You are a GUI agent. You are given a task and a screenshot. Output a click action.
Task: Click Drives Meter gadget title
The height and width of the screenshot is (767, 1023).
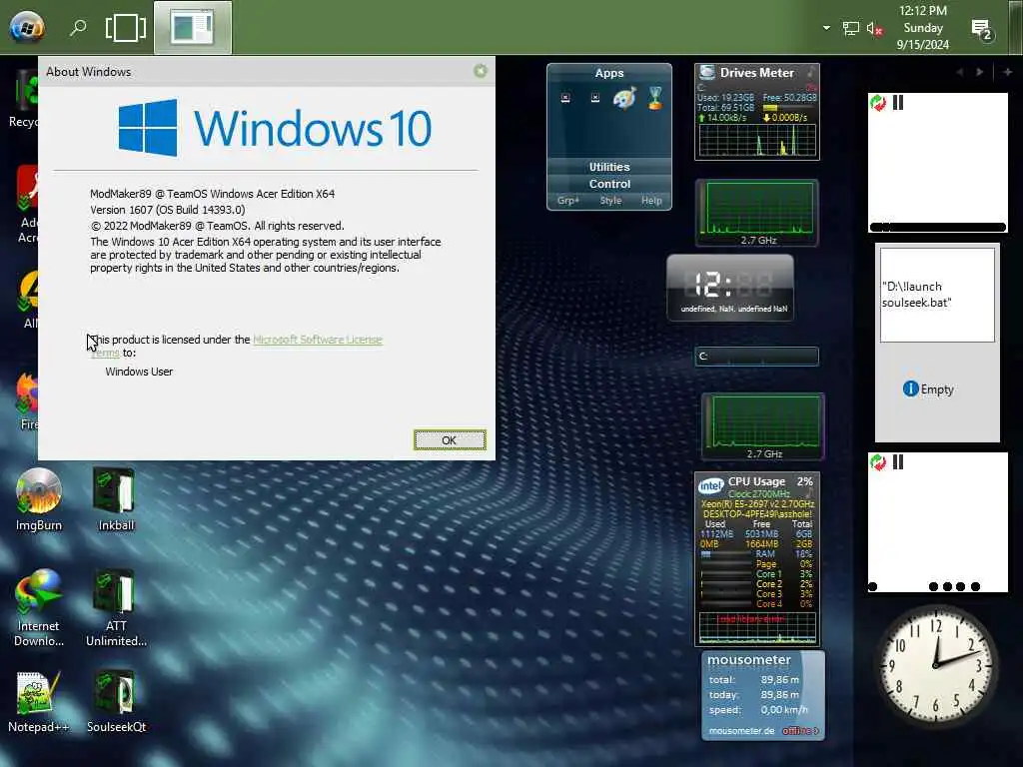(757, 72)
